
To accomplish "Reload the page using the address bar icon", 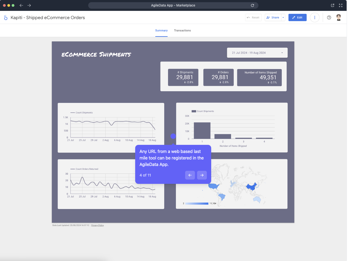I will pos(252,5).
